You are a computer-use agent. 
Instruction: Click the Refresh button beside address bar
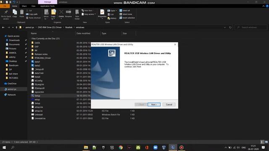230,27
